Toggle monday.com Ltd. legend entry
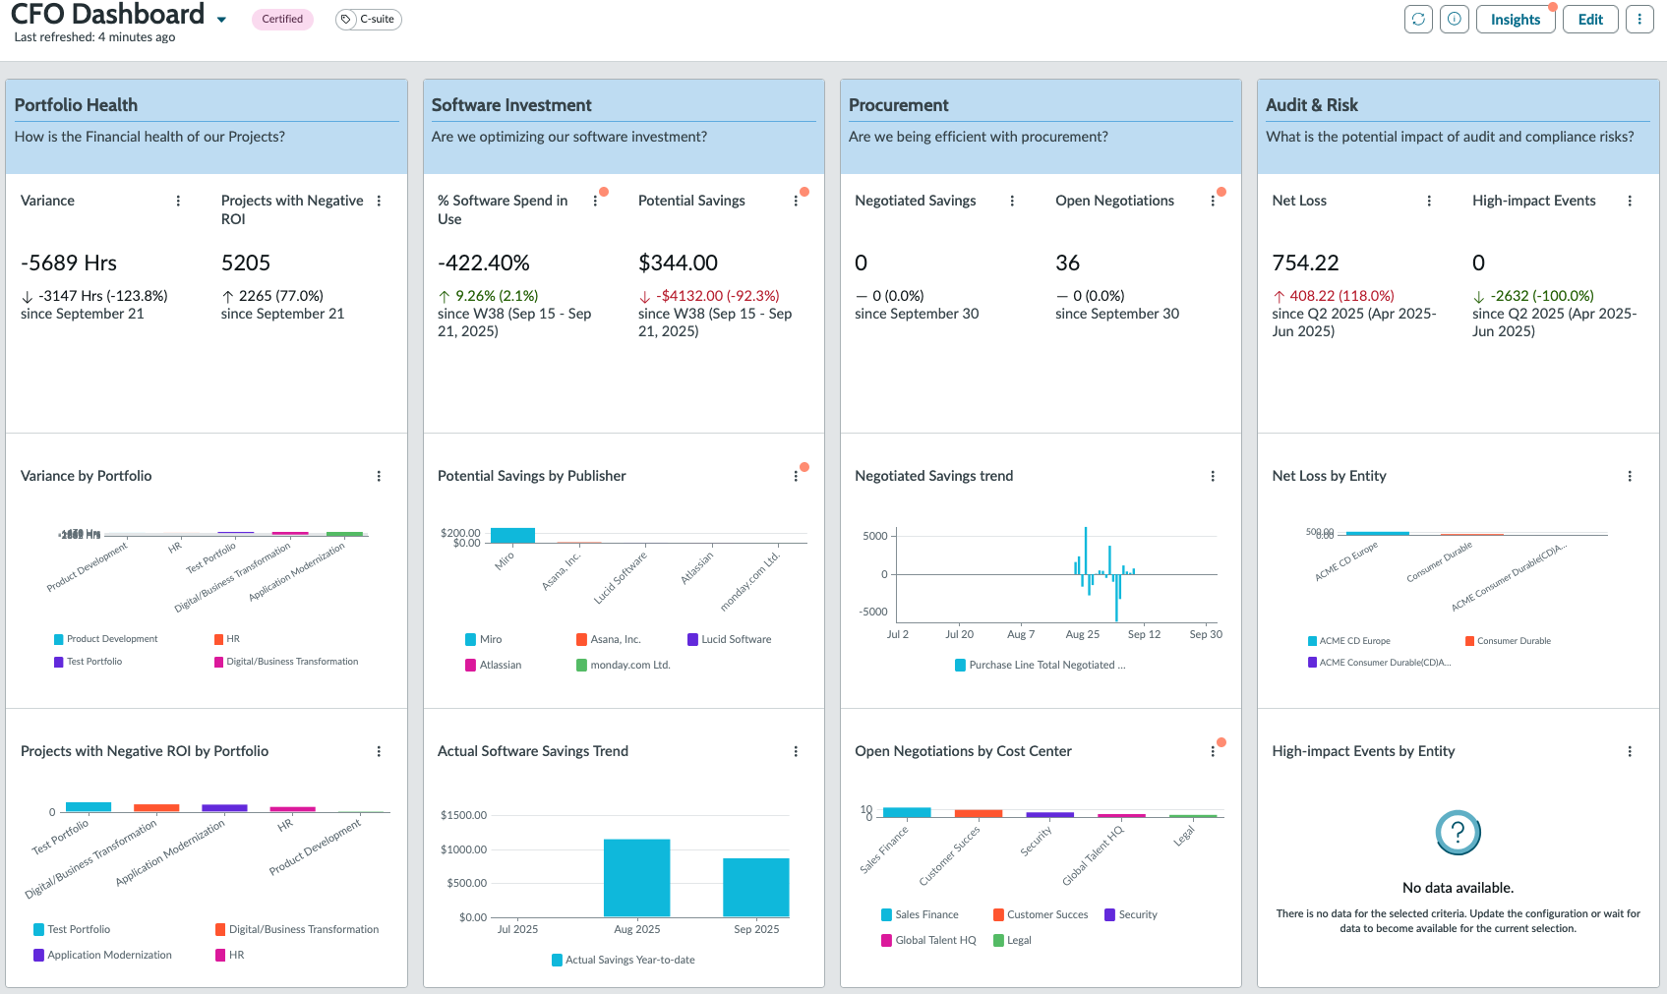Image resolution: width=1667 pixels, height=994 pixels. point(624,665)
